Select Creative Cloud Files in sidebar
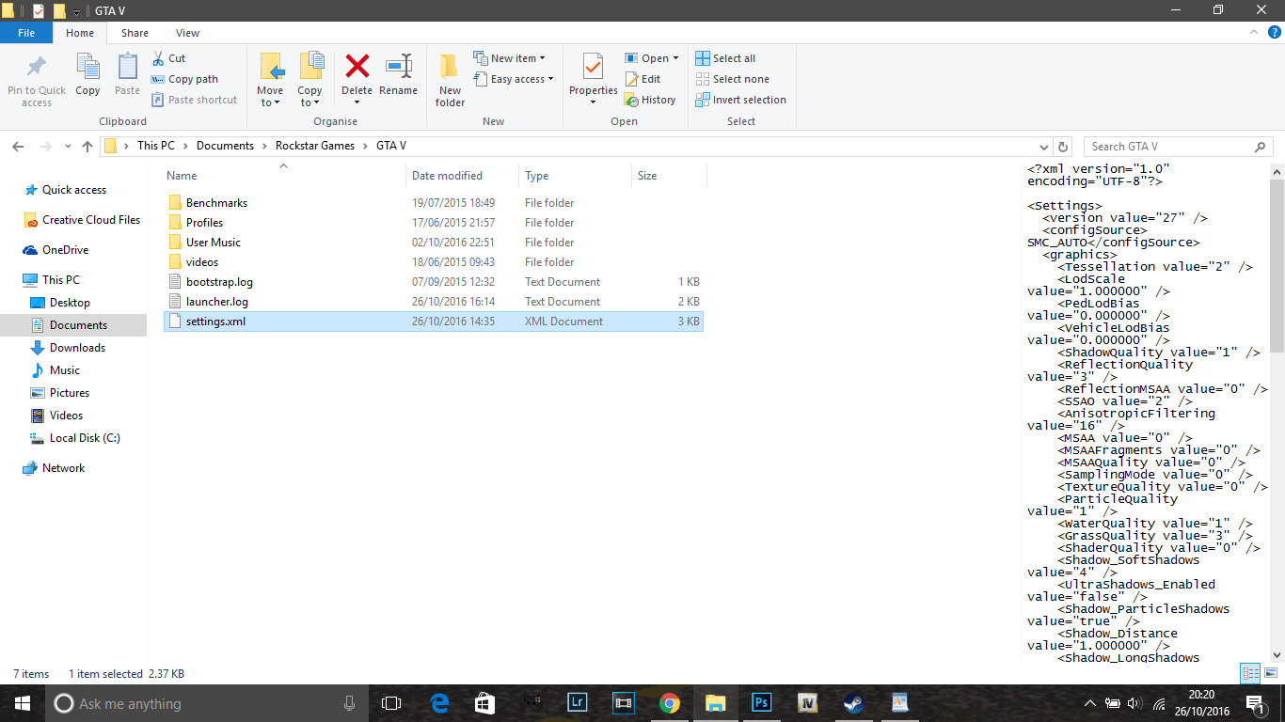 pos(91,220)
